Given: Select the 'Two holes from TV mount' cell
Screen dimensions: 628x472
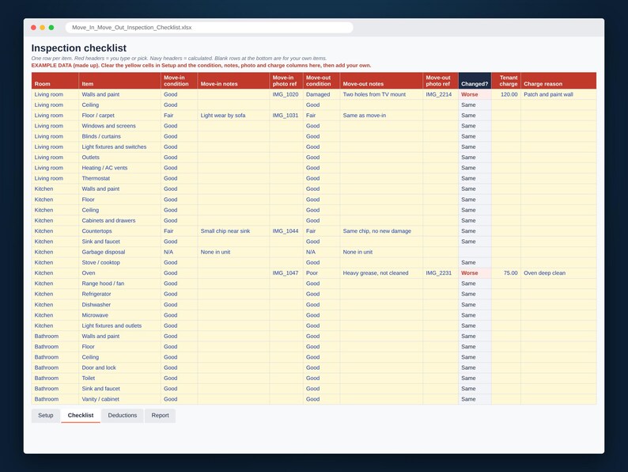Looking at the screenshot, I should (381, 94).
